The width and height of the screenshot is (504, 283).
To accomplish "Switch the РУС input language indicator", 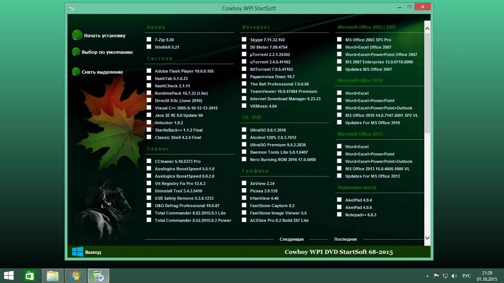I will (467, 276).
